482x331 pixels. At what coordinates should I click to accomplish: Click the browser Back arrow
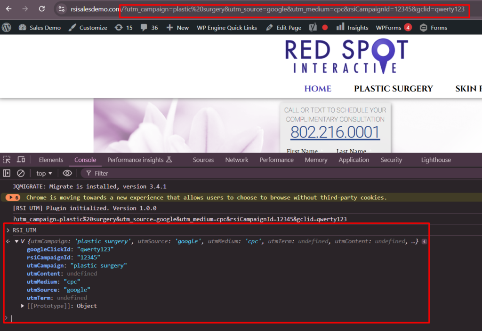coord(8,9)
